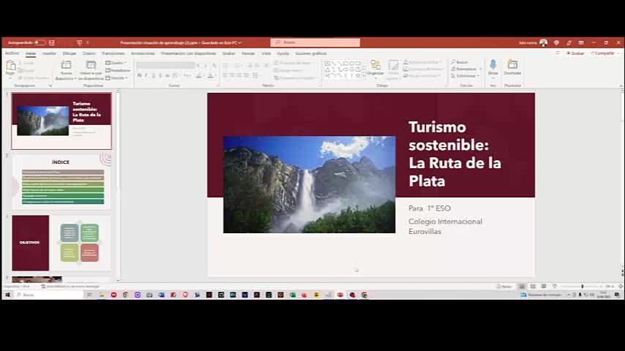The height and width of the screenshot is (351, 625).
Task: Click the Pegar clipboard icon
Action: pyautogui.click(x=10, y=65)
